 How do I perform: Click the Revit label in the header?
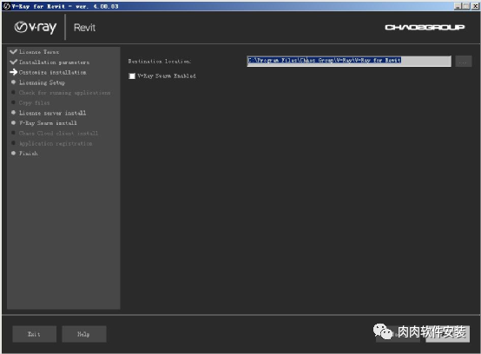tap(85, 28)
